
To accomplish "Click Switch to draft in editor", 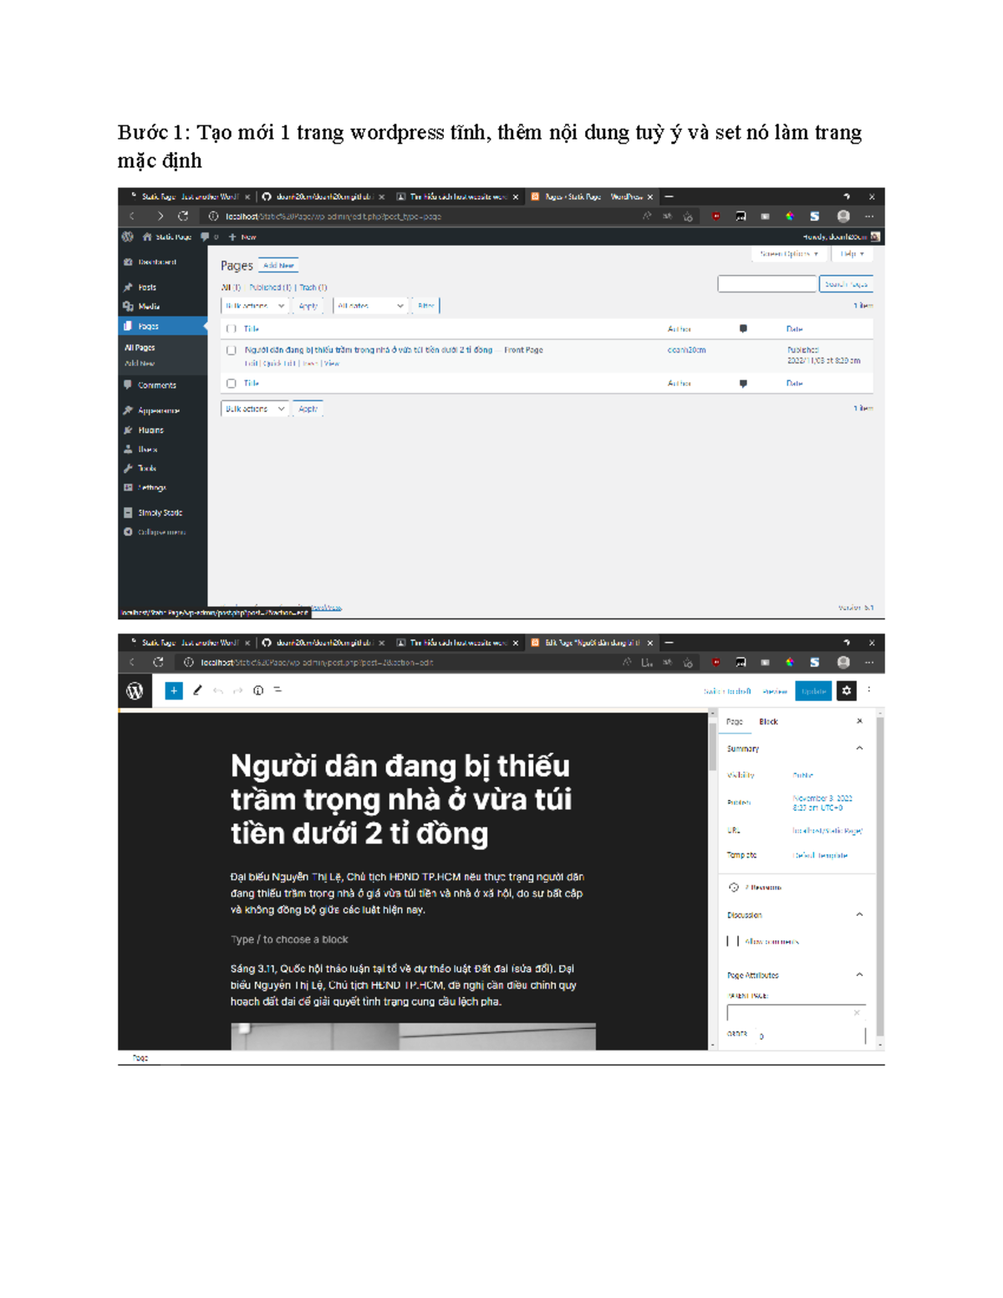I will 726,691.
